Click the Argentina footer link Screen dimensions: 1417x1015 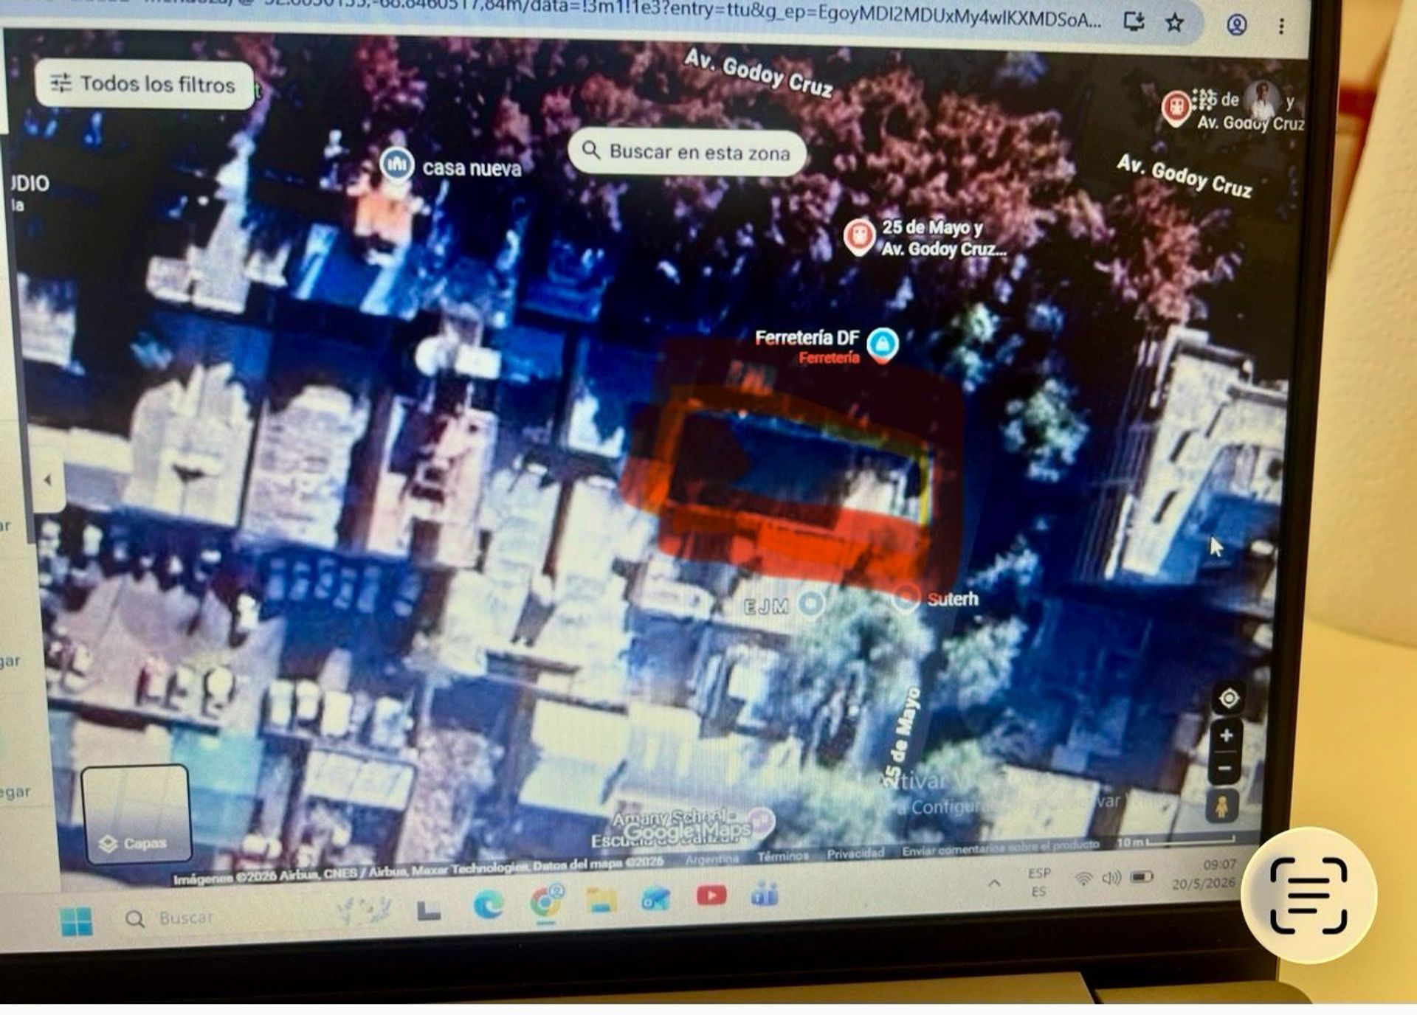(x=712, y=859)
